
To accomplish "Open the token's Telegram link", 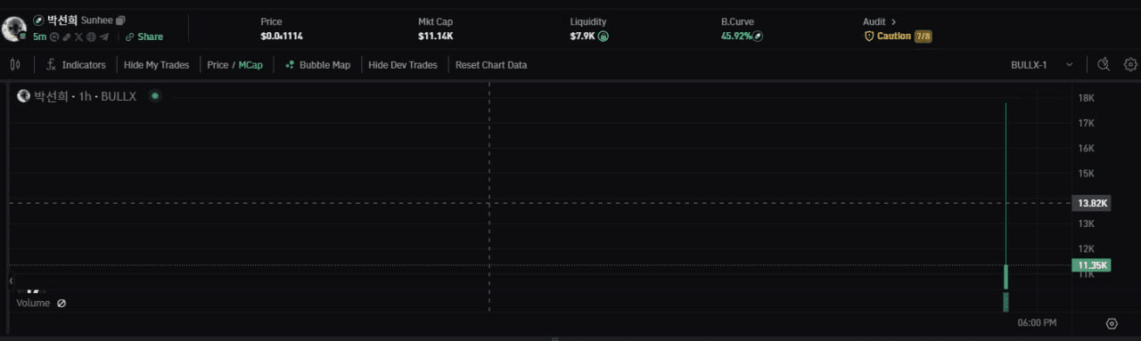I will (x=104, y=37).
